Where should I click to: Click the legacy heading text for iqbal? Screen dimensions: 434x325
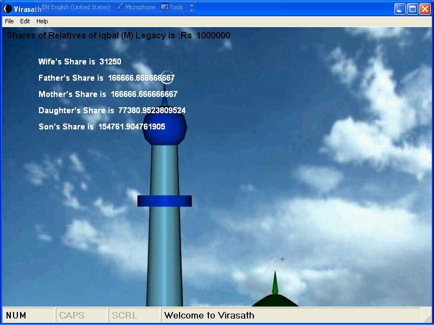pyautogui.click(x=118, y=36)
